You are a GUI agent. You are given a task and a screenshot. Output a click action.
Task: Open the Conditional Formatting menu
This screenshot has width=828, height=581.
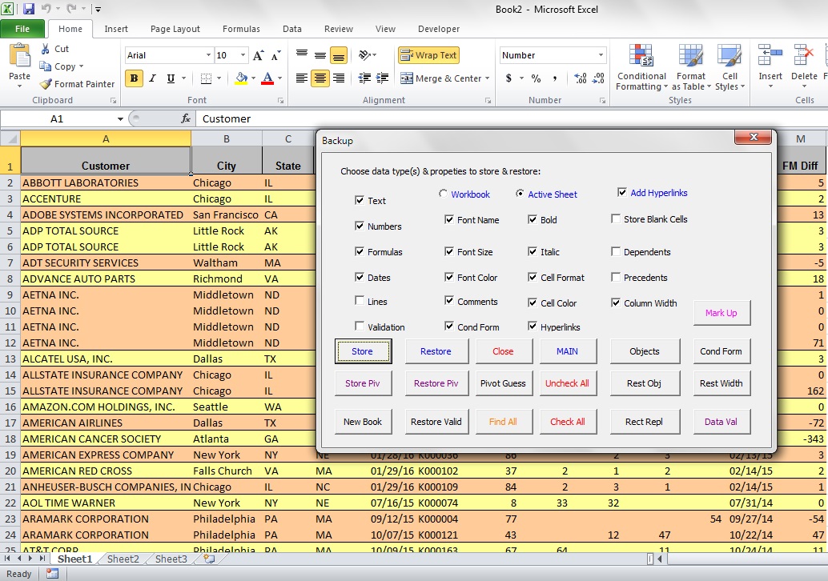click(641, 67)
